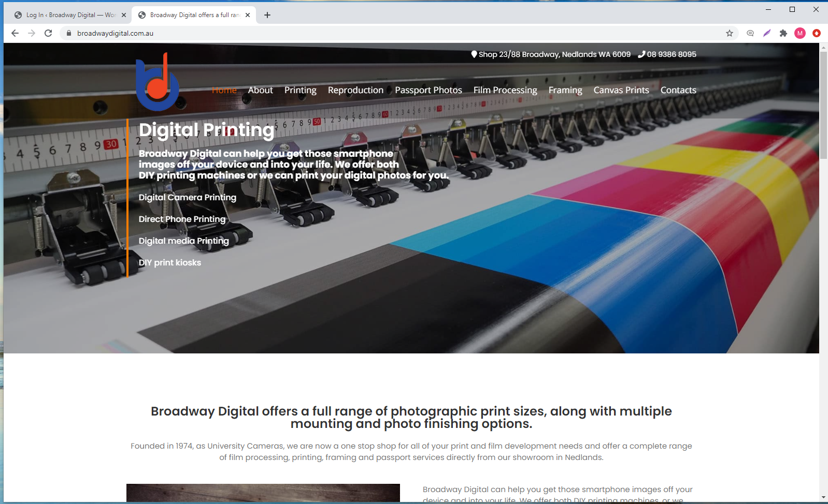Select the Broadway Digital offers tab
This screenshot has height=504, width=828.
[x=194, y=15]
